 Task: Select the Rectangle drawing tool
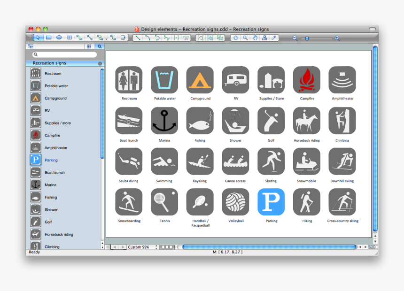click(48, 38)
